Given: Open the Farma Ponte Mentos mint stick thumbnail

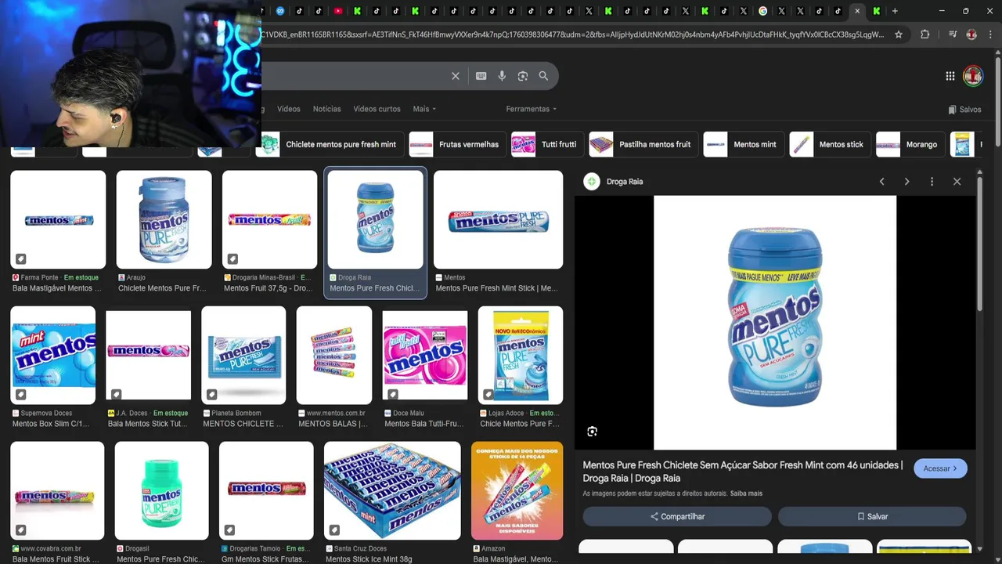Looking at the screenshot, I should click(x=58, y=220).
